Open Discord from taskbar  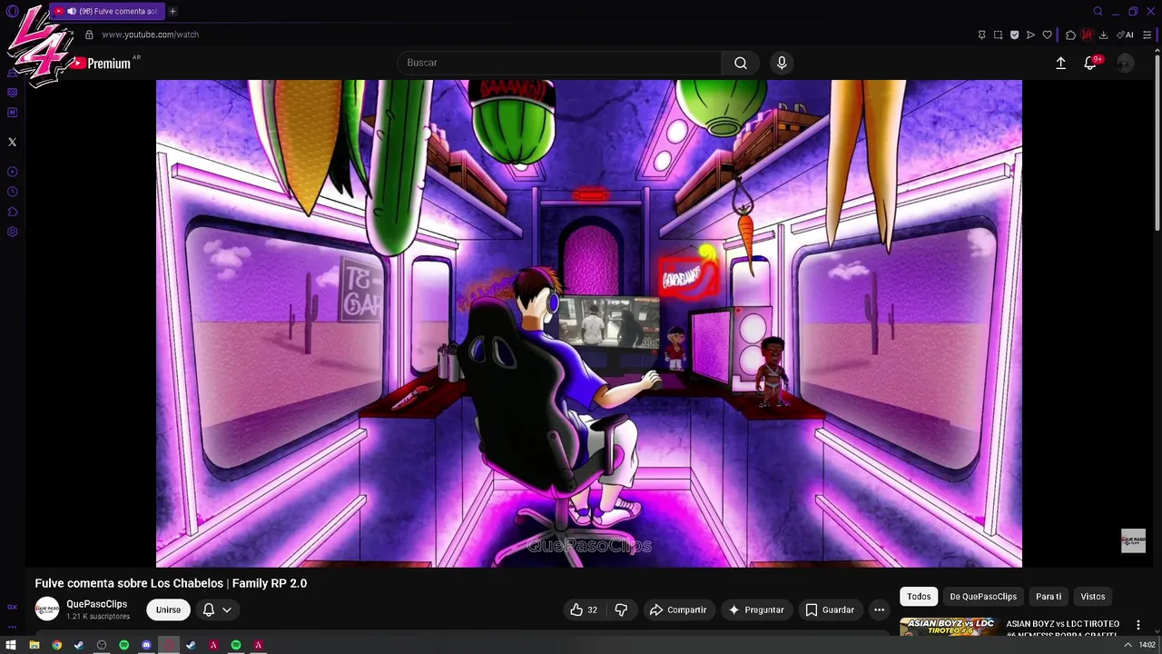[146, 645]
